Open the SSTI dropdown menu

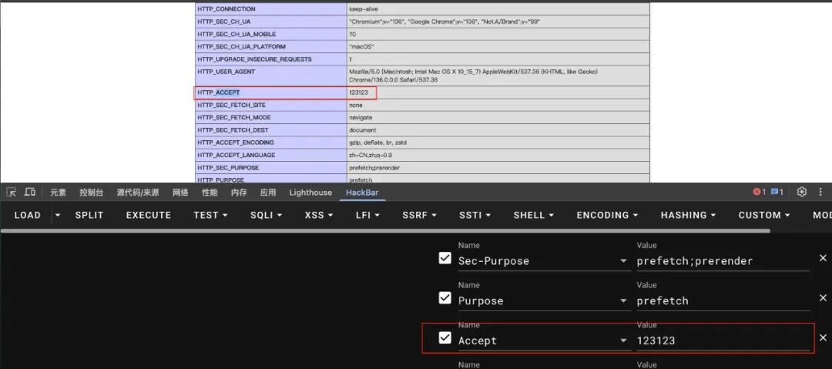tap(475, 215)
